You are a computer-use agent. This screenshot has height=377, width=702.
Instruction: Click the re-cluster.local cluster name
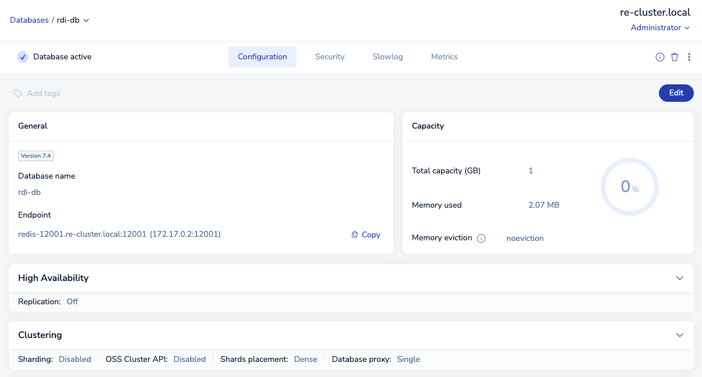click(x=655, y=12)
